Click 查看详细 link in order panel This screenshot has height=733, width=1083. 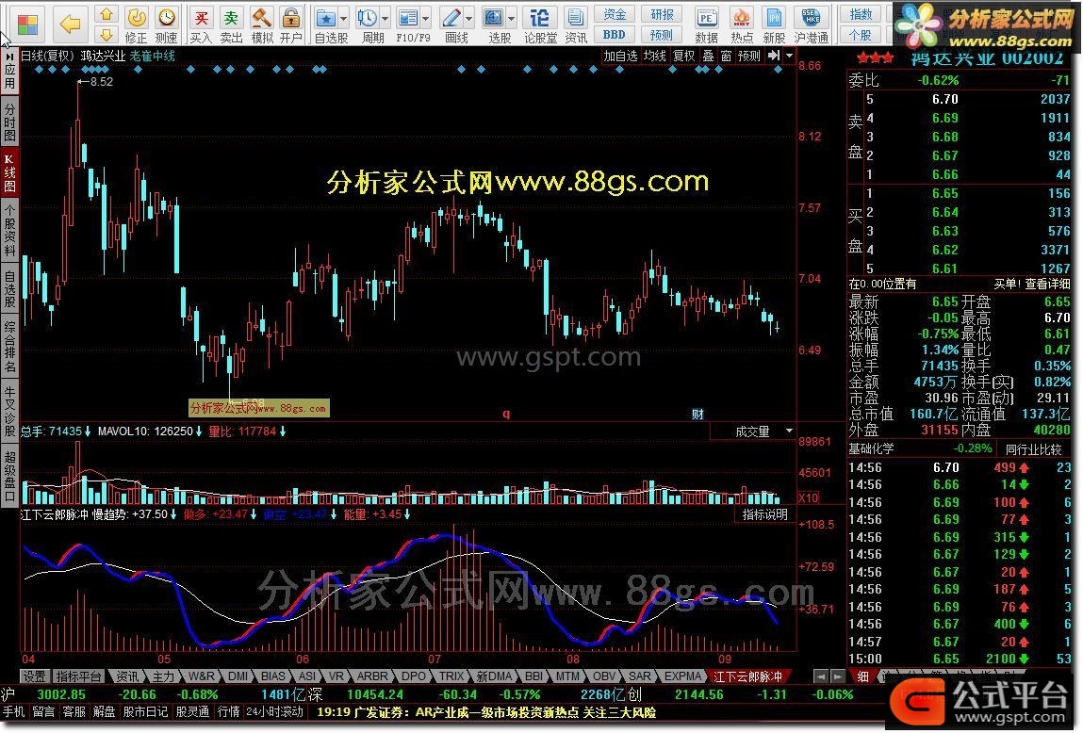click(x=1047, y=284)
